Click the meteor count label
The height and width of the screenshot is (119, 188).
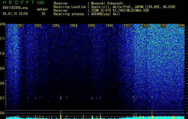click(42, 9)
